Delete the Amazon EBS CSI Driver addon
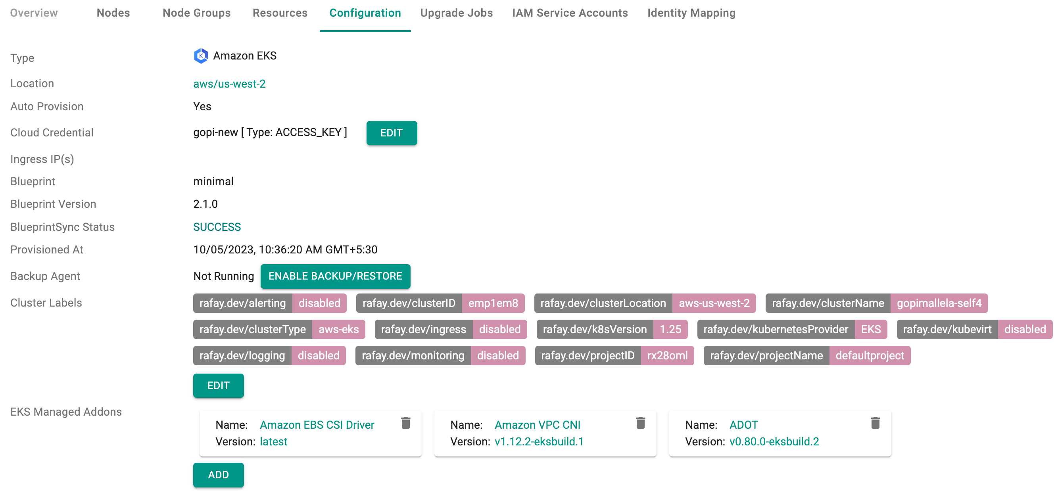 coord(405,422)
